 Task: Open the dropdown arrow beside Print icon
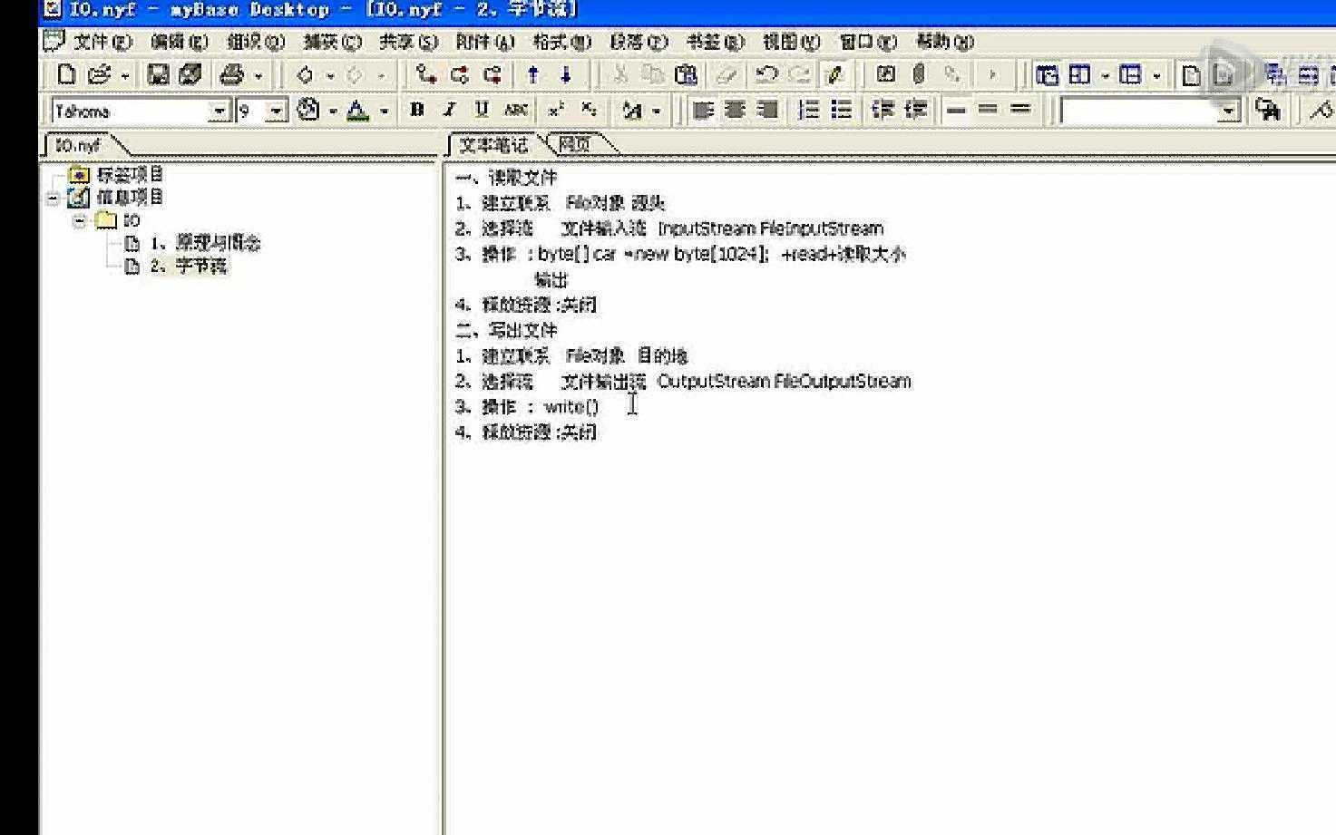coord(258,76)
